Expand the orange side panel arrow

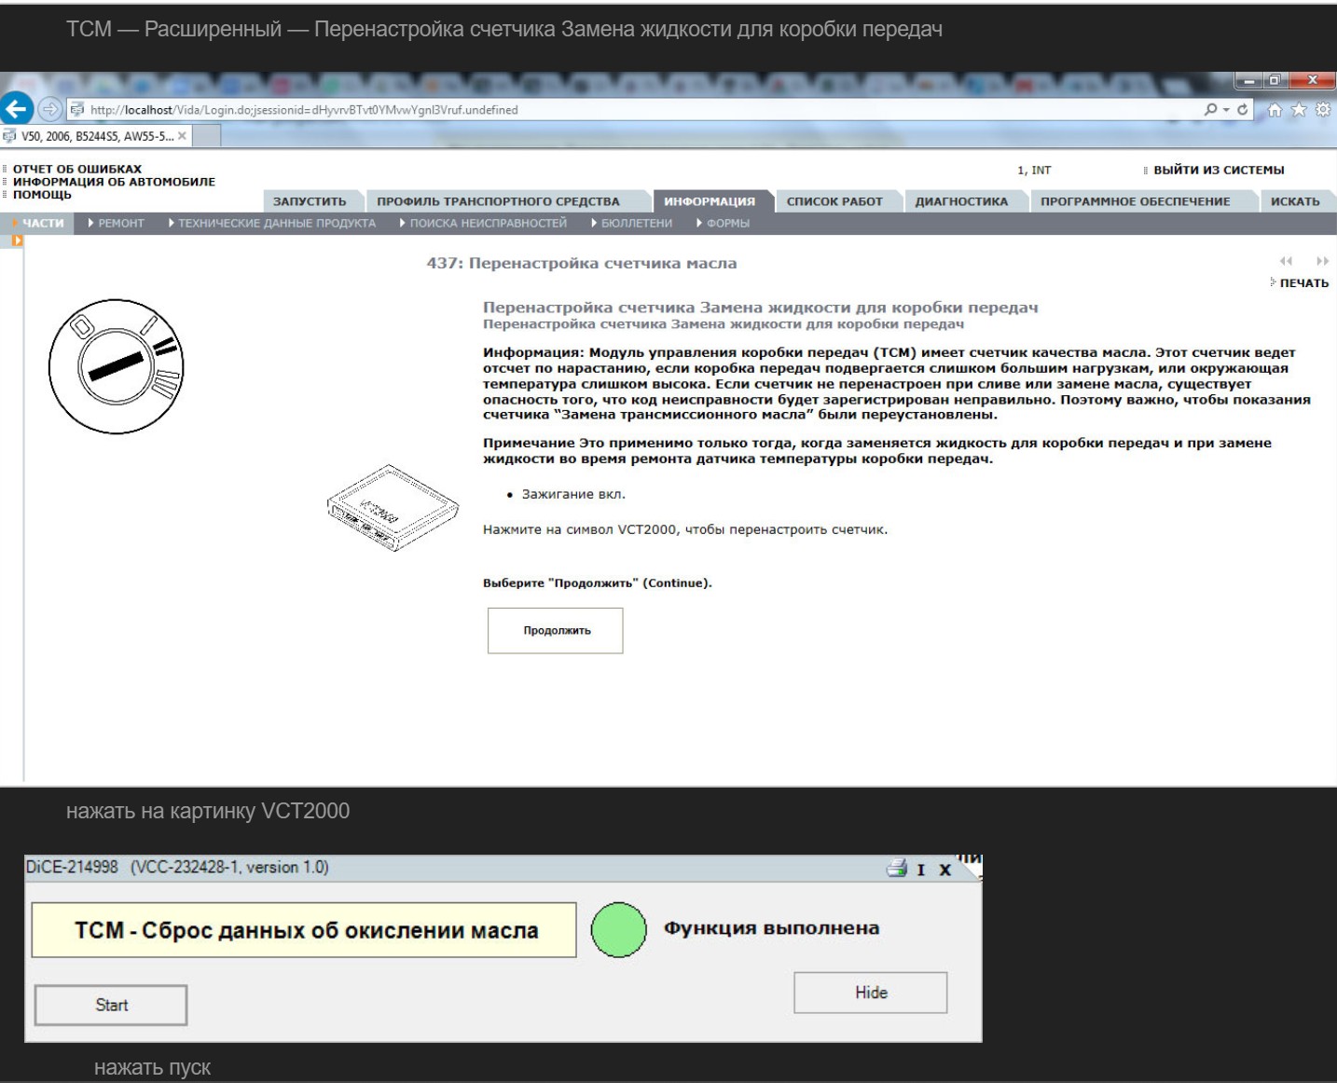click(17, 241)
